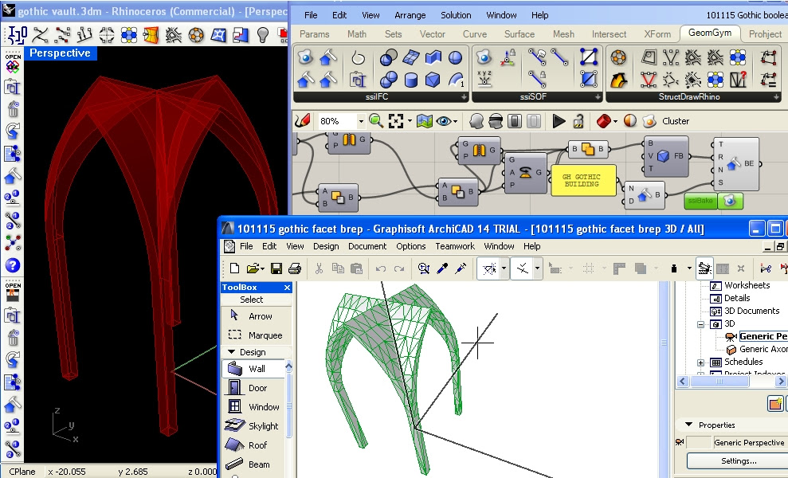Open the ArchiCAD Document menu

367,246
